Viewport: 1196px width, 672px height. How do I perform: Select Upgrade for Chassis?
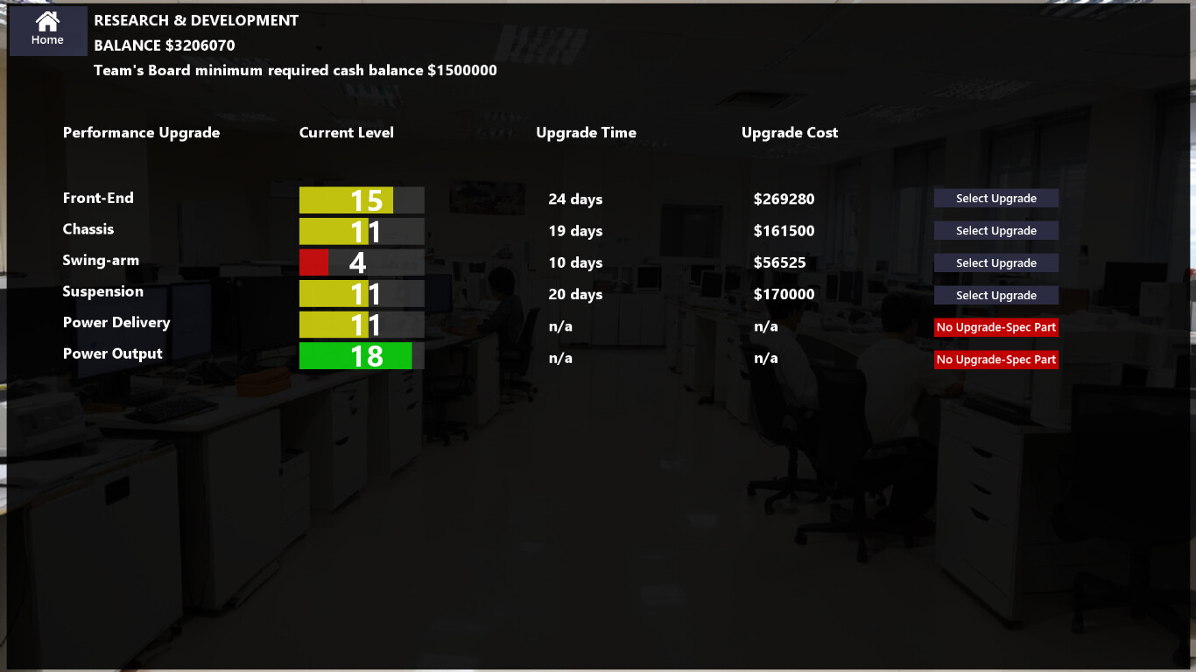point(996,231)
